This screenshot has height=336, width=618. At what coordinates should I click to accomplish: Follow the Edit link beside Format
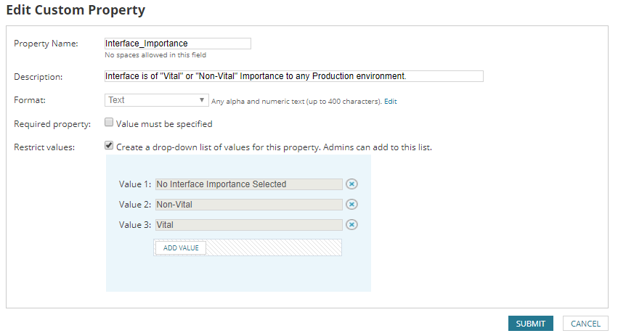(x=391, y=102)
